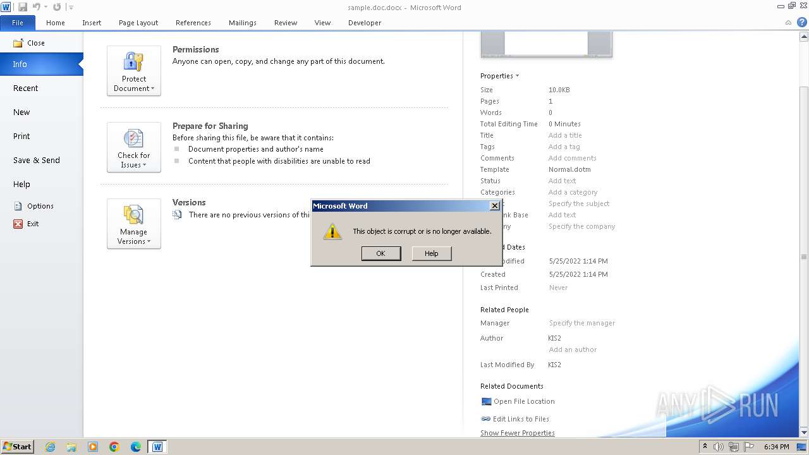Launch Internet Explorer from taskbar
The width and height of the screenshot is (809, 455).
[51, 447]
